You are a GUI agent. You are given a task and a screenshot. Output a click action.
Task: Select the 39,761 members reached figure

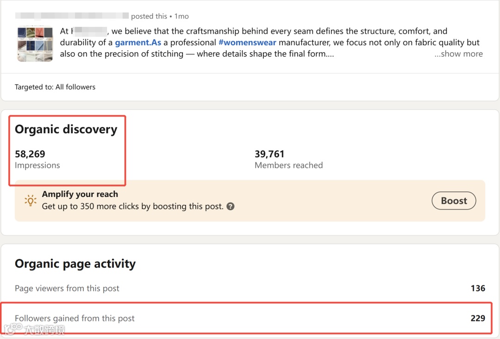pos(269,154)
